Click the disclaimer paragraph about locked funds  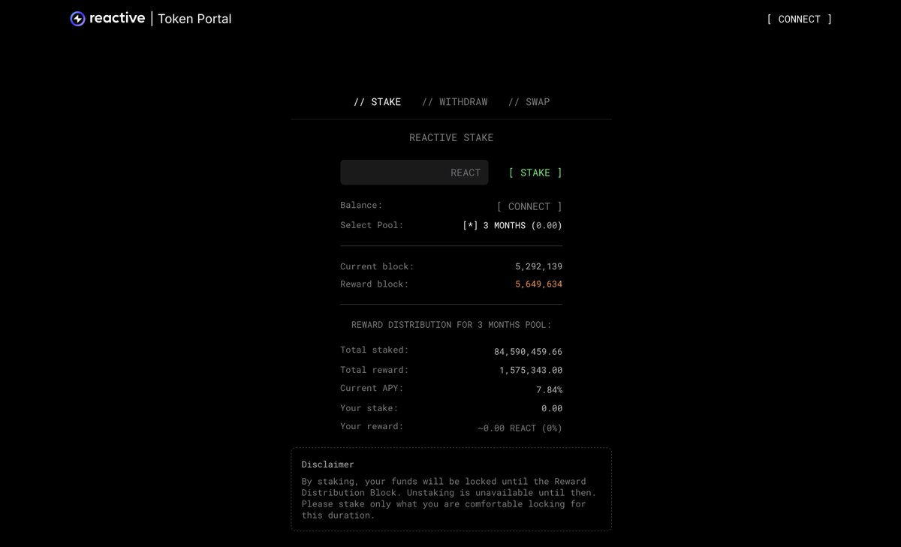pyautogui.click(x=449, y=498)
